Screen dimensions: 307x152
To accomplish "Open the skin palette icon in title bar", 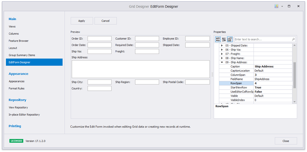I will tap(276, 6).
